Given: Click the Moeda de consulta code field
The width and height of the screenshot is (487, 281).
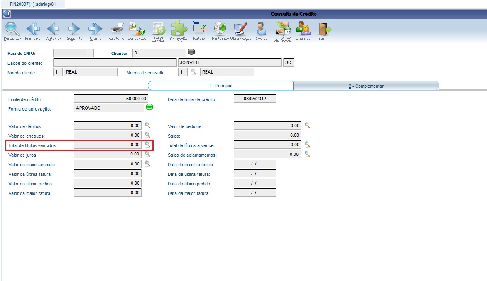Looking at the screenshot, I should pyautogui.click(x=183, y=72).
